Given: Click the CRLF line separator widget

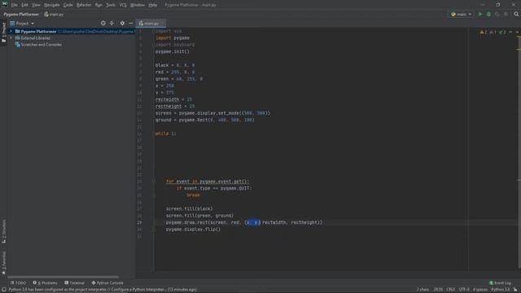Looking at the screenshot, I should coord(450,290).
